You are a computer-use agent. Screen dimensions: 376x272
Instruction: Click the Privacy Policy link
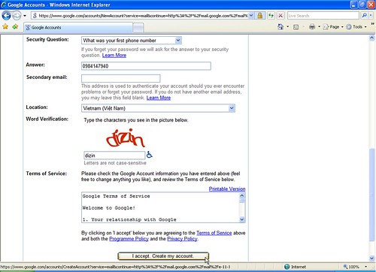(x=182, y=239)
